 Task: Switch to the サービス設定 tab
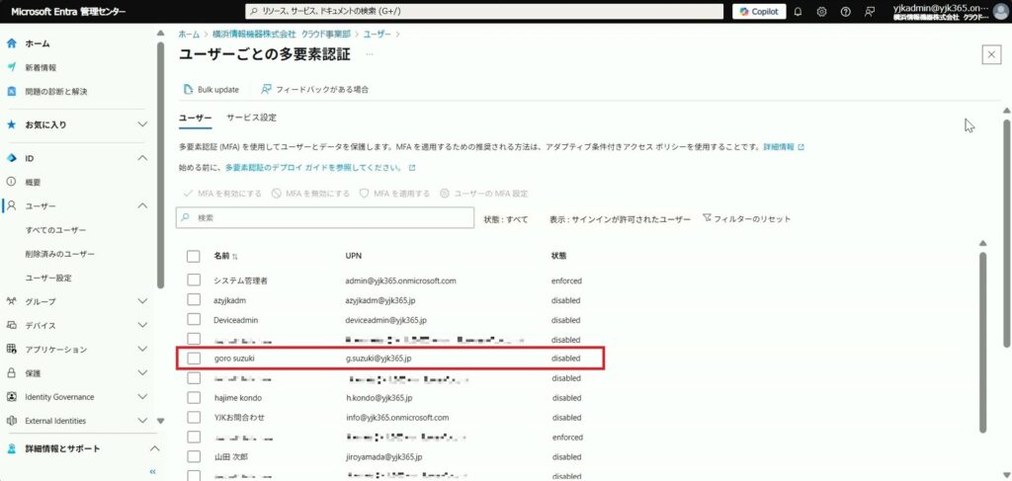tap(252, 118)
